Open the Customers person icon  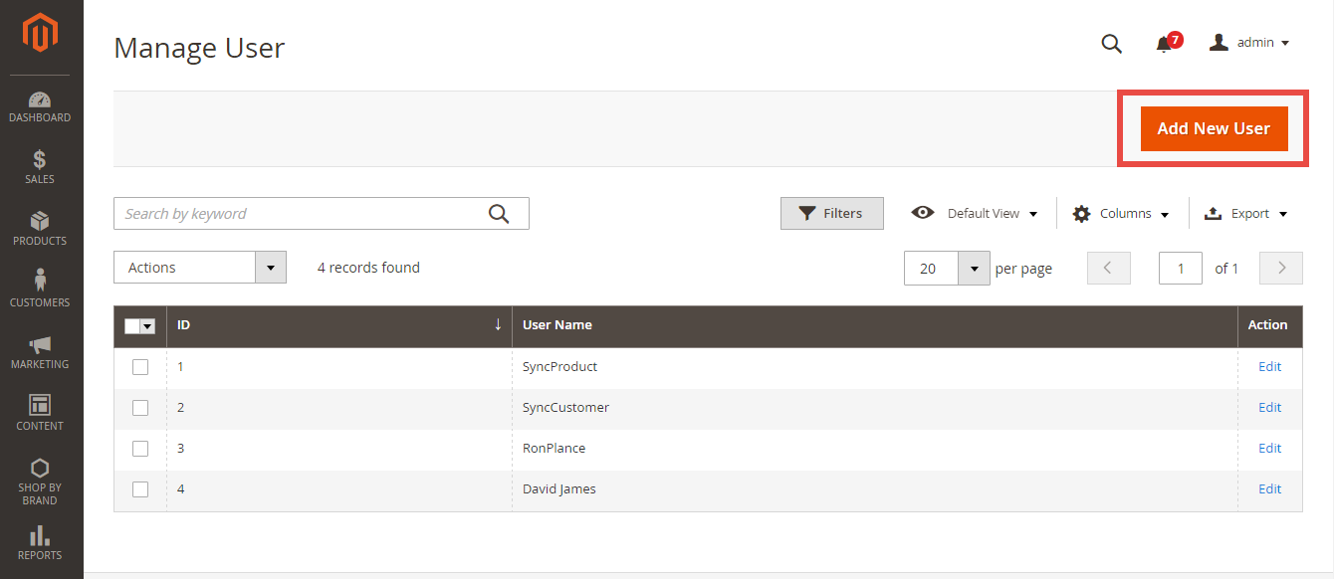click(40, 282)
